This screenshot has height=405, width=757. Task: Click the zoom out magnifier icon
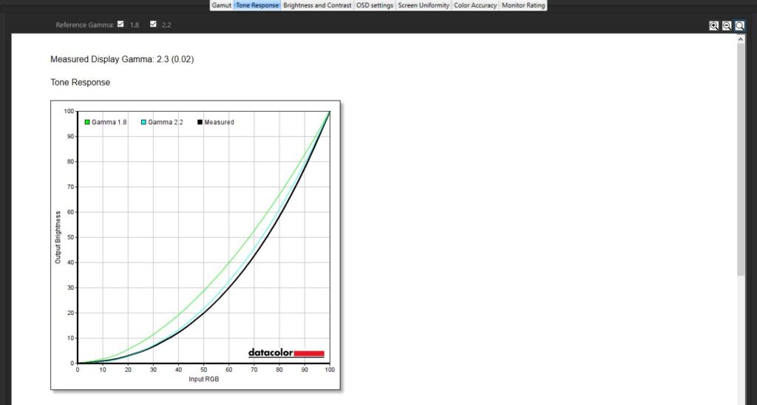pyautogui.click(x=727, y=25)
